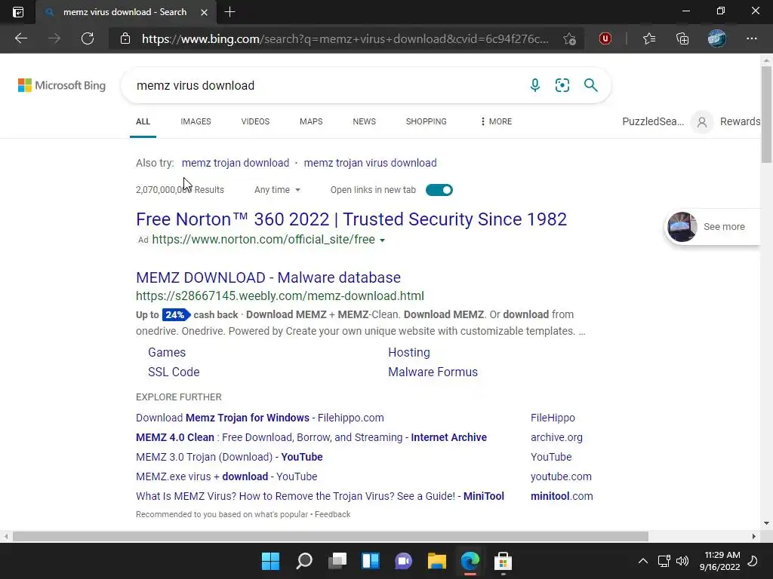Open Task View on the taskbar
This screenshot has height=579, width=773.
(x=337, y=561)
